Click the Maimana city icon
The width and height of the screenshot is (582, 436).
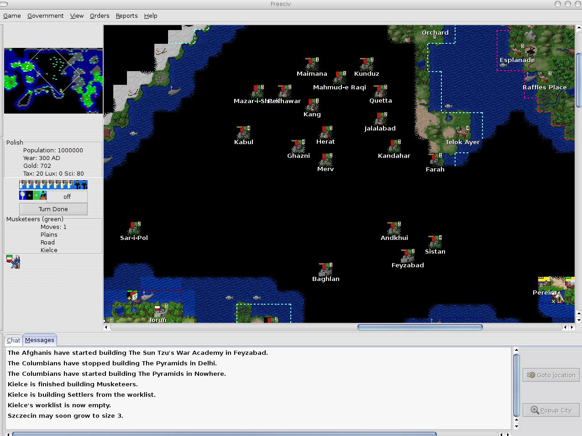[312, 64]
